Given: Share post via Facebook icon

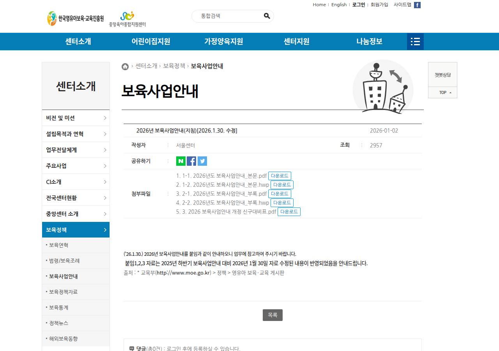Looking at the screenshot, I should pos(191,161).
